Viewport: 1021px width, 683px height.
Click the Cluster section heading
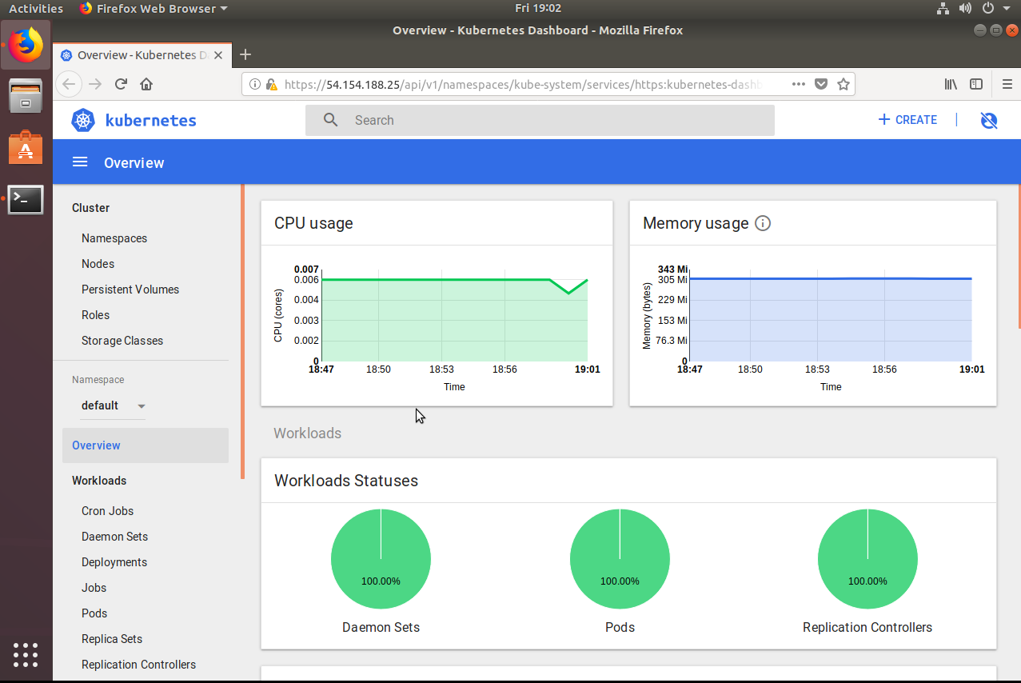point(90,208)
